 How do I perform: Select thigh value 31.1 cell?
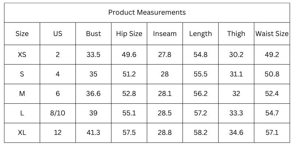point(236,74)
